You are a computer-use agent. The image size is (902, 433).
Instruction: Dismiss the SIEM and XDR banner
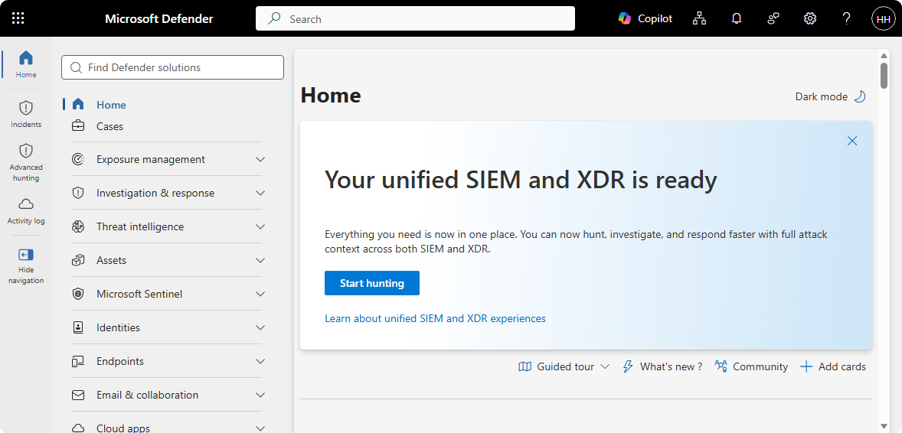coord(852,140)
